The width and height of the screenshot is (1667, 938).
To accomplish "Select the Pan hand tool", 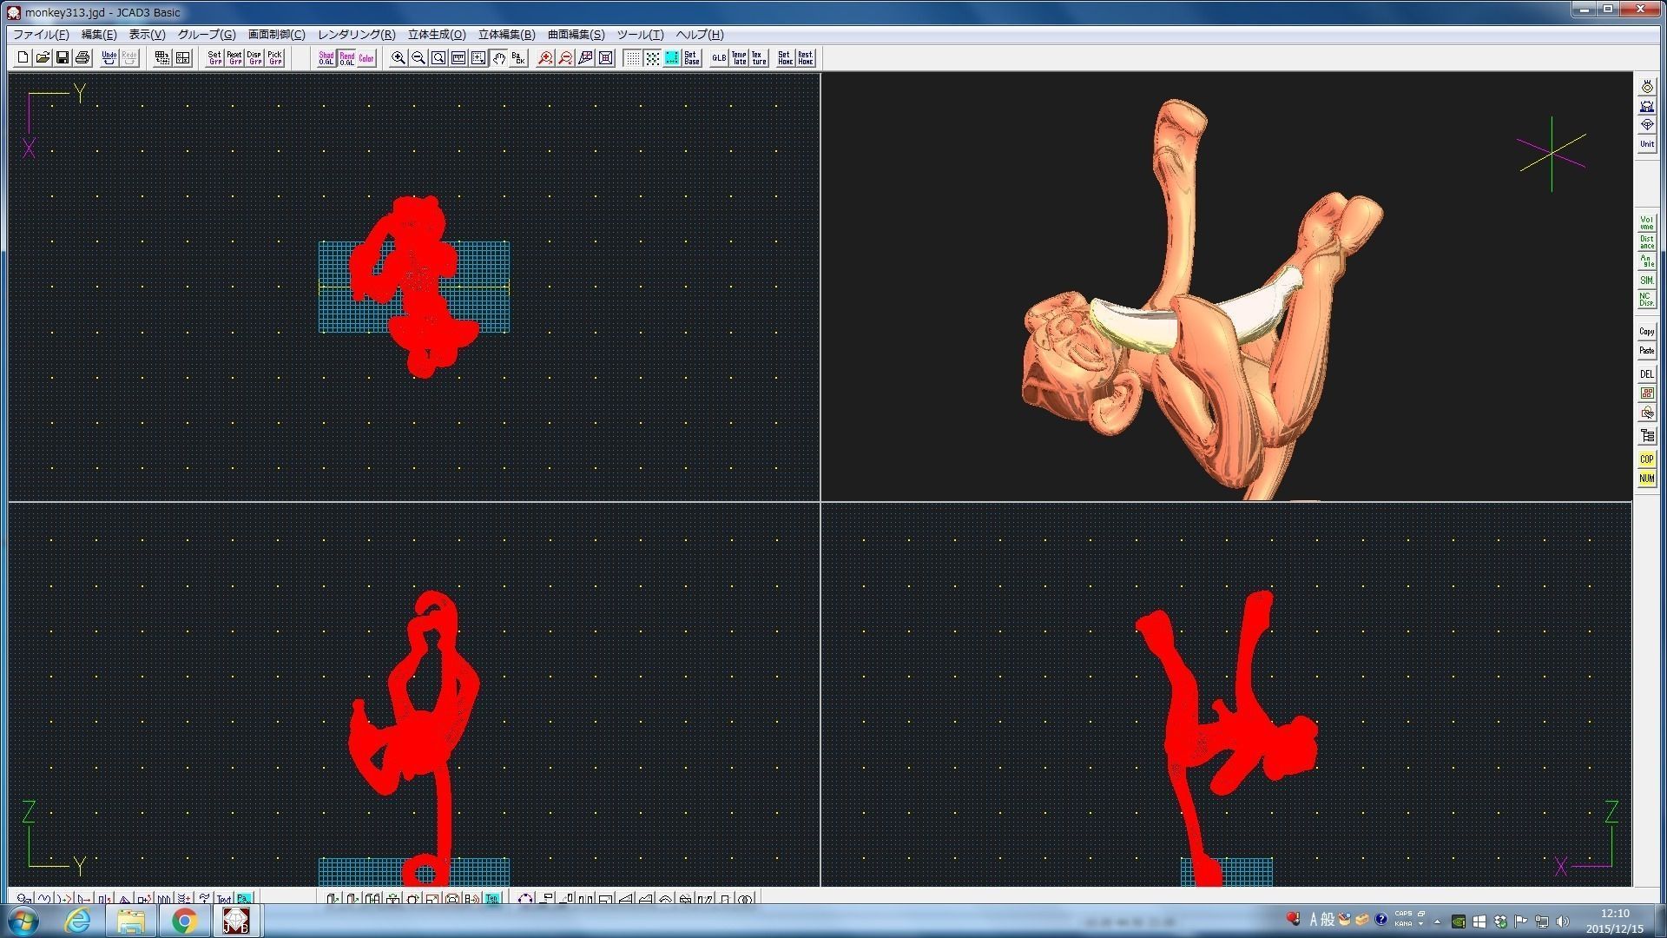I will tap(499, 58).
